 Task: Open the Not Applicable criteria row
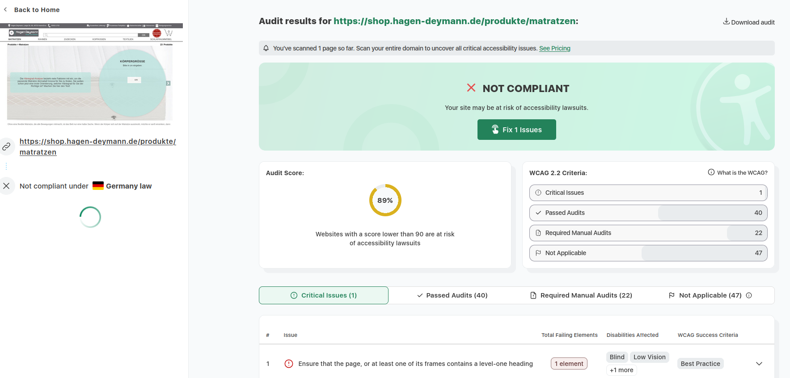tap(648, 253)
